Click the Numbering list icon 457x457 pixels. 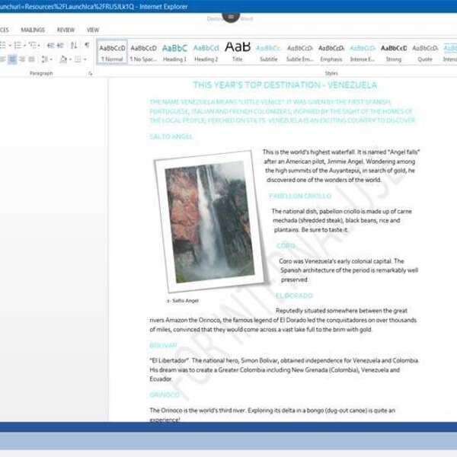[x=18, y=45]
